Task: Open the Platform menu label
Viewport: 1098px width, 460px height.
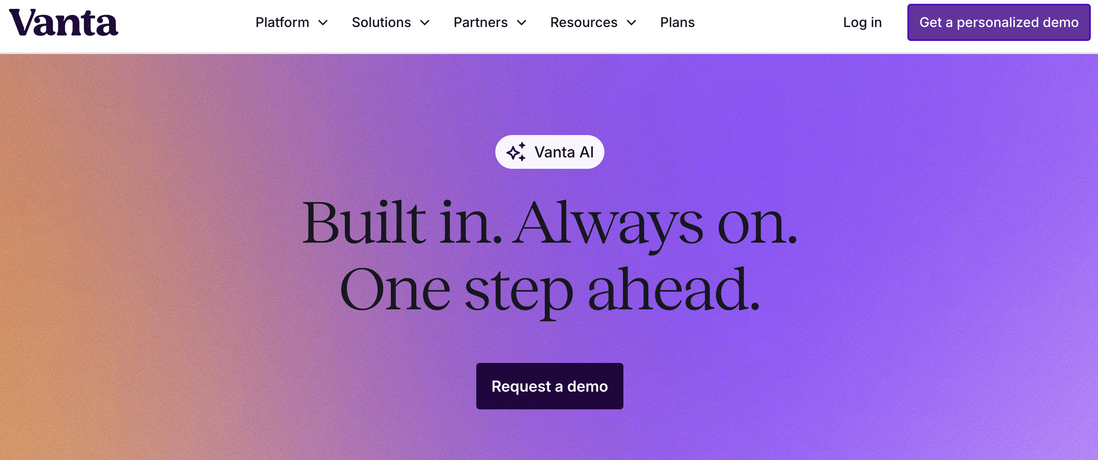Action: (282, 22)
